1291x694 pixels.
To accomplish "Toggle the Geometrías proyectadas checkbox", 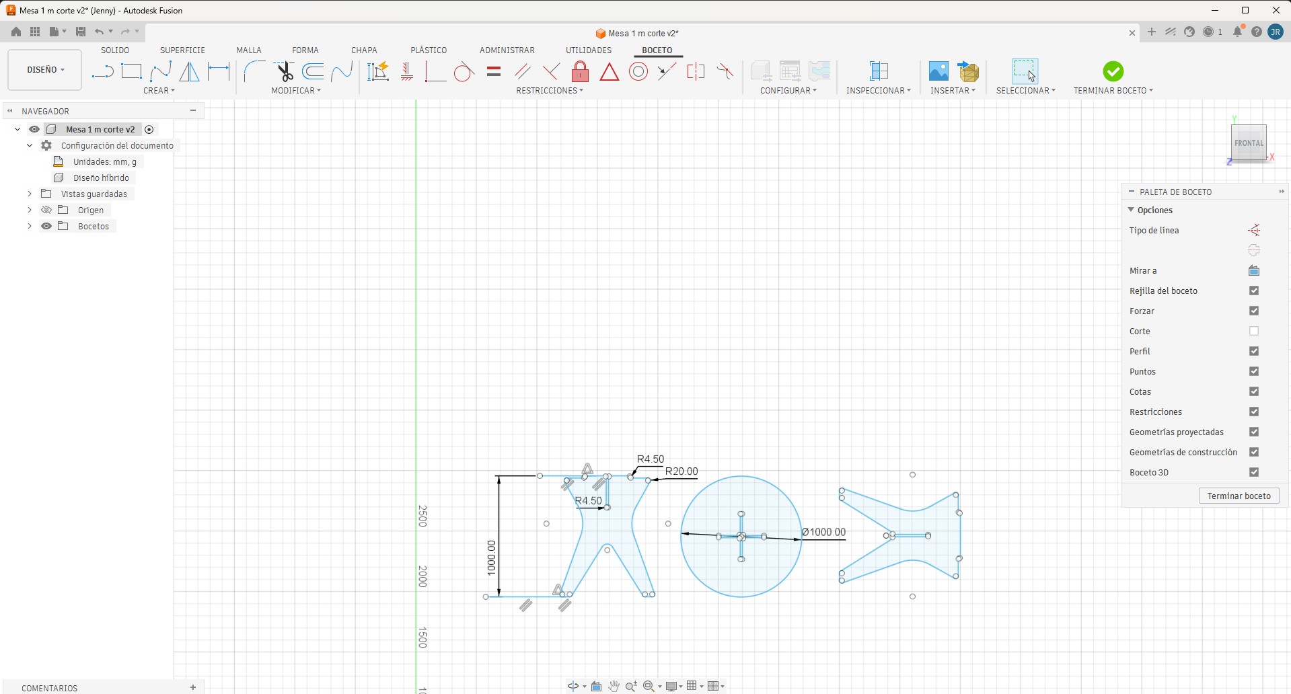I will (x=1254, y=432).
